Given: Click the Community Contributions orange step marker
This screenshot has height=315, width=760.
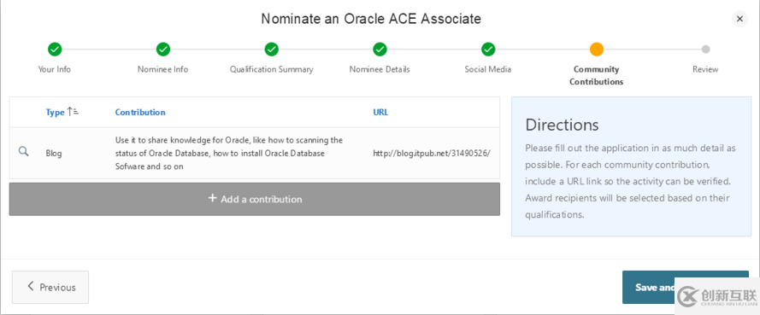Looking at the screenshot, I should click(596, 49).
